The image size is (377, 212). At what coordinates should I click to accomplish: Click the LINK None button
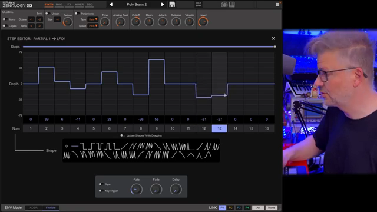[271, 208]
